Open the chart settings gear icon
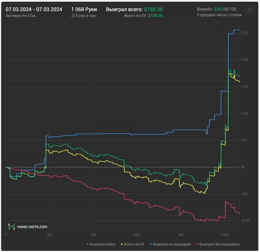 click(x=250, y=10)
